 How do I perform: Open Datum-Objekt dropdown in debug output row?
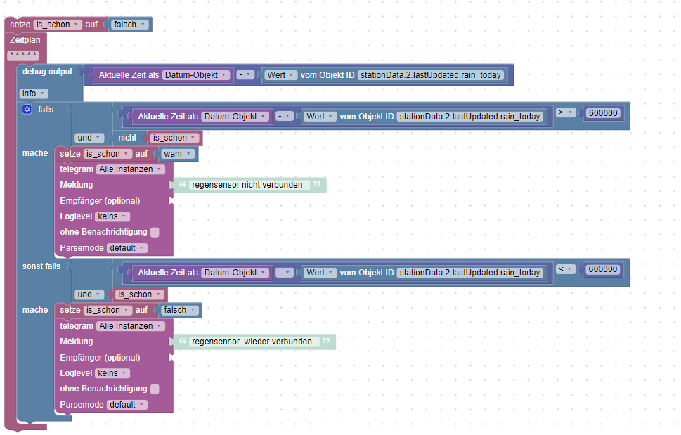click(196, 75)
